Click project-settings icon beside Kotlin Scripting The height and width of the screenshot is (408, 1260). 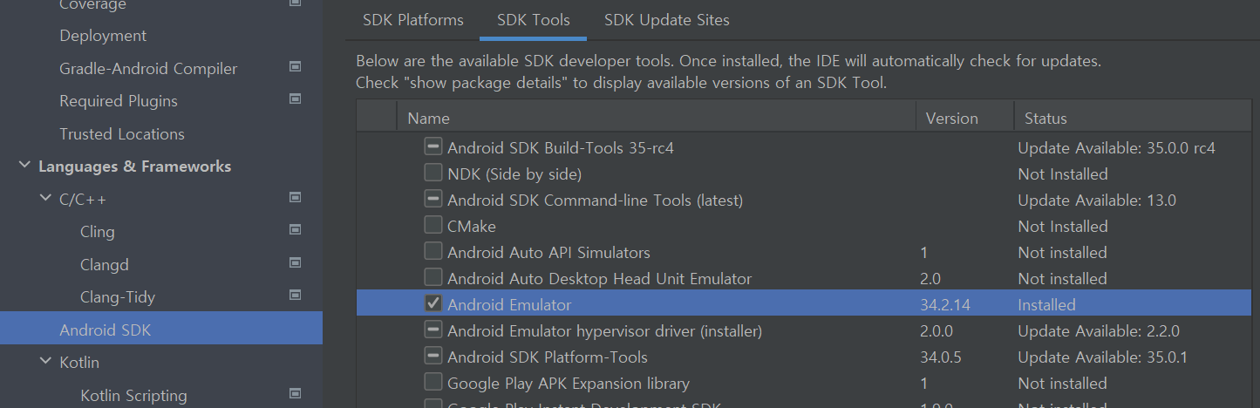click(295, 393)
